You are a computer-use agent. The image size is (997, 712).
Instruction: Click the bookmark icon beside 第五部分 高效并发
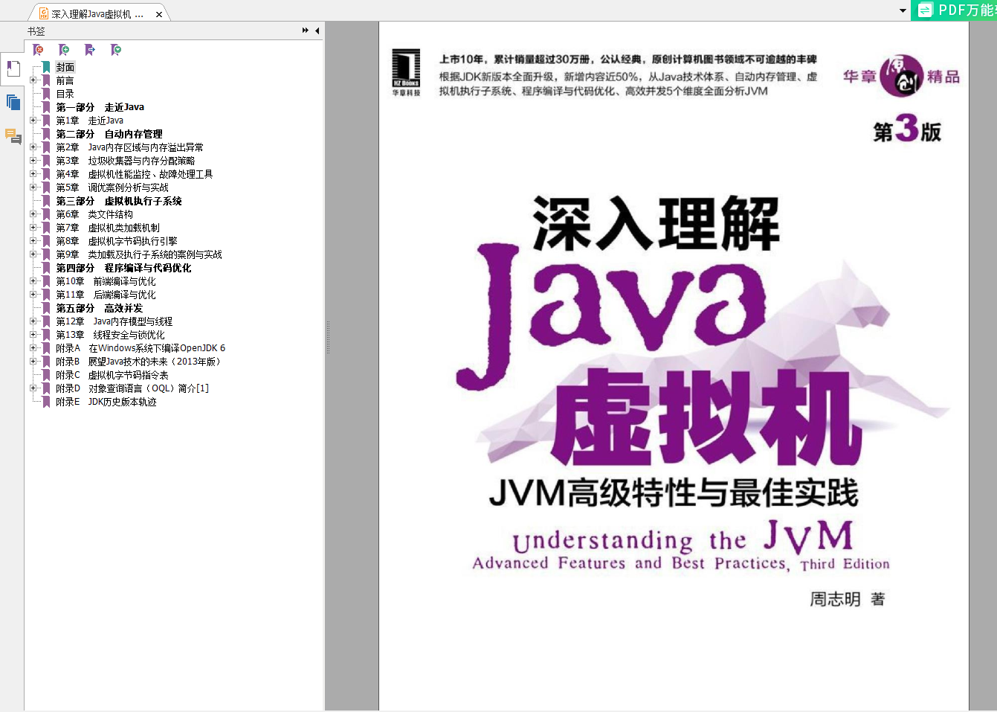[47, 308]
